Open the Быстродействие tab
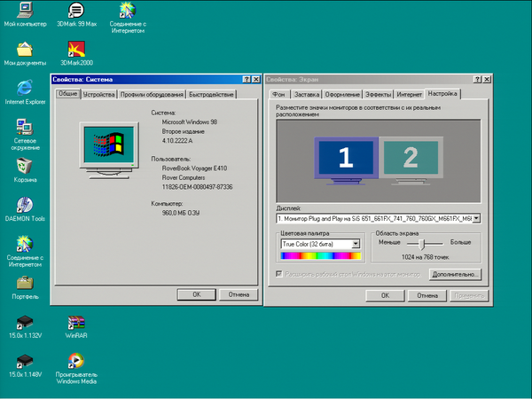This screenshot has width=532, height=399. tap(211, 95)
